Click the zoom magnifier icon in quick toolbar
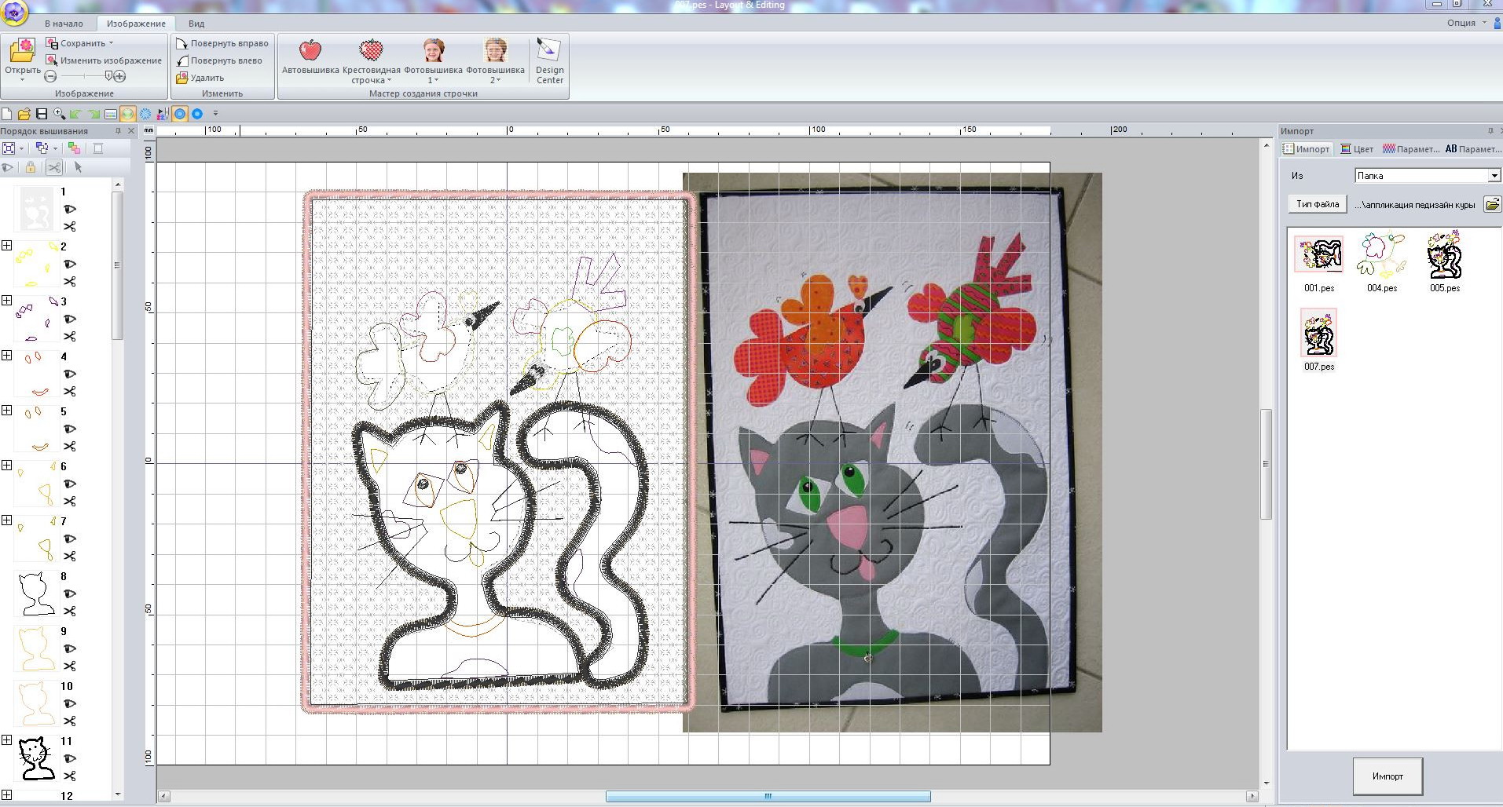The height and width of the screenshot is (807, 1503). (59, 114)
